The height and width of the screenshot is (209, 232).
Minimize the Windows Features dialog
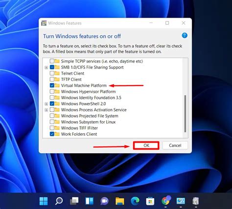click(151, 23)
